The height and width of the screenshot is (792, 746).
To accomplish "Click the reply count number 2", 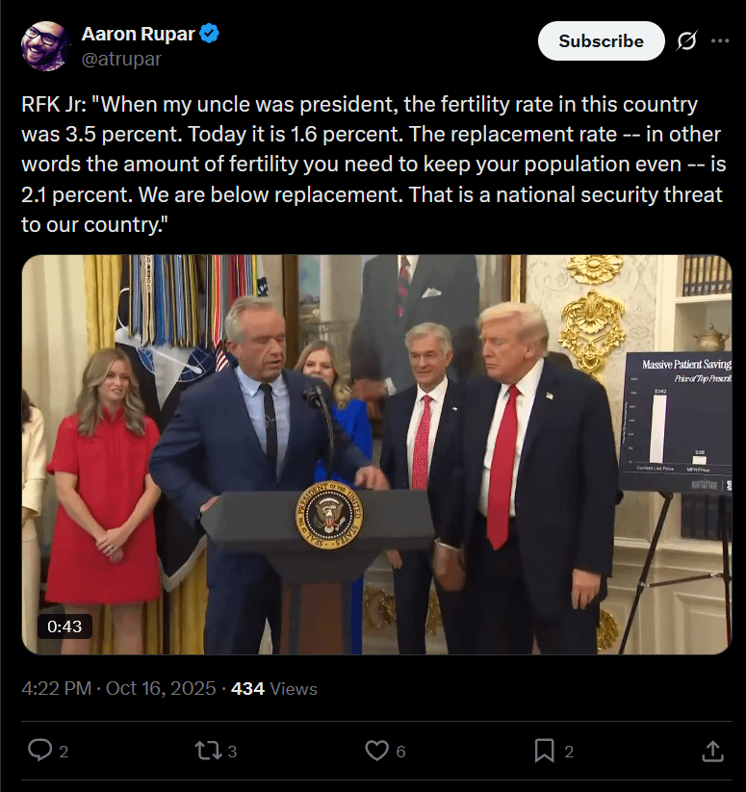I will point(64,752).
